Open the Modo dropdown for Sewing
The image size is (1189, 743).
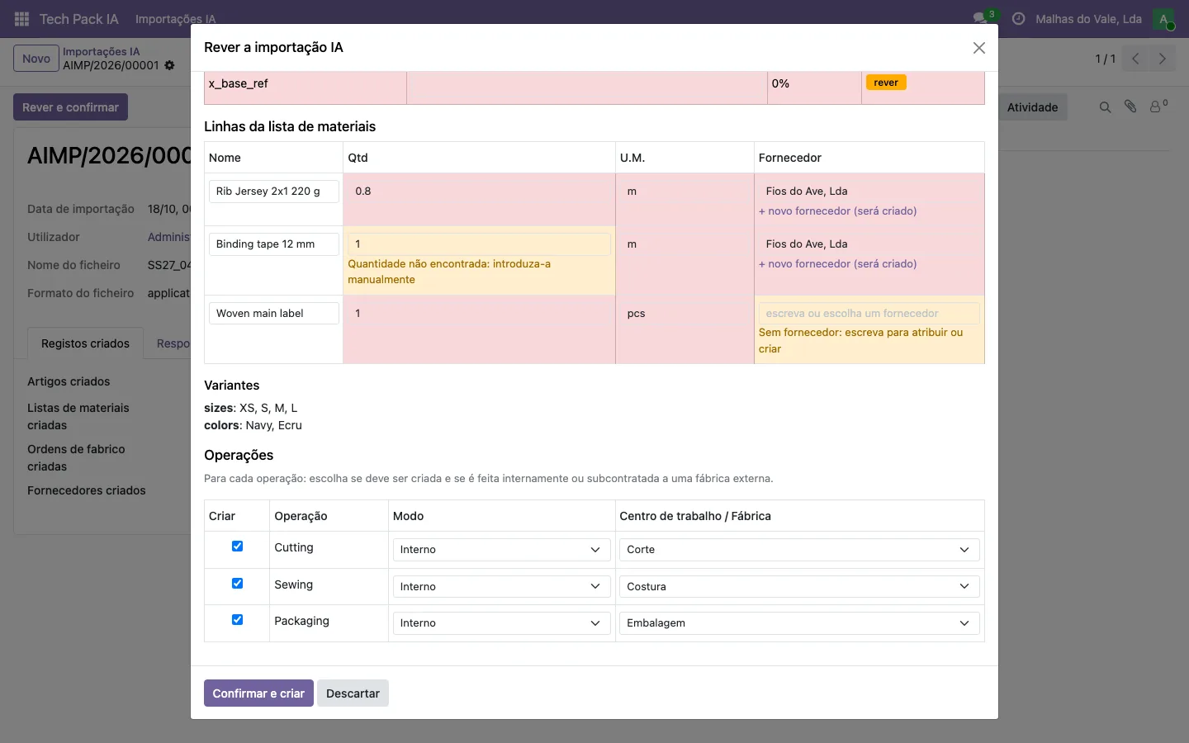[x=501, y=586]
